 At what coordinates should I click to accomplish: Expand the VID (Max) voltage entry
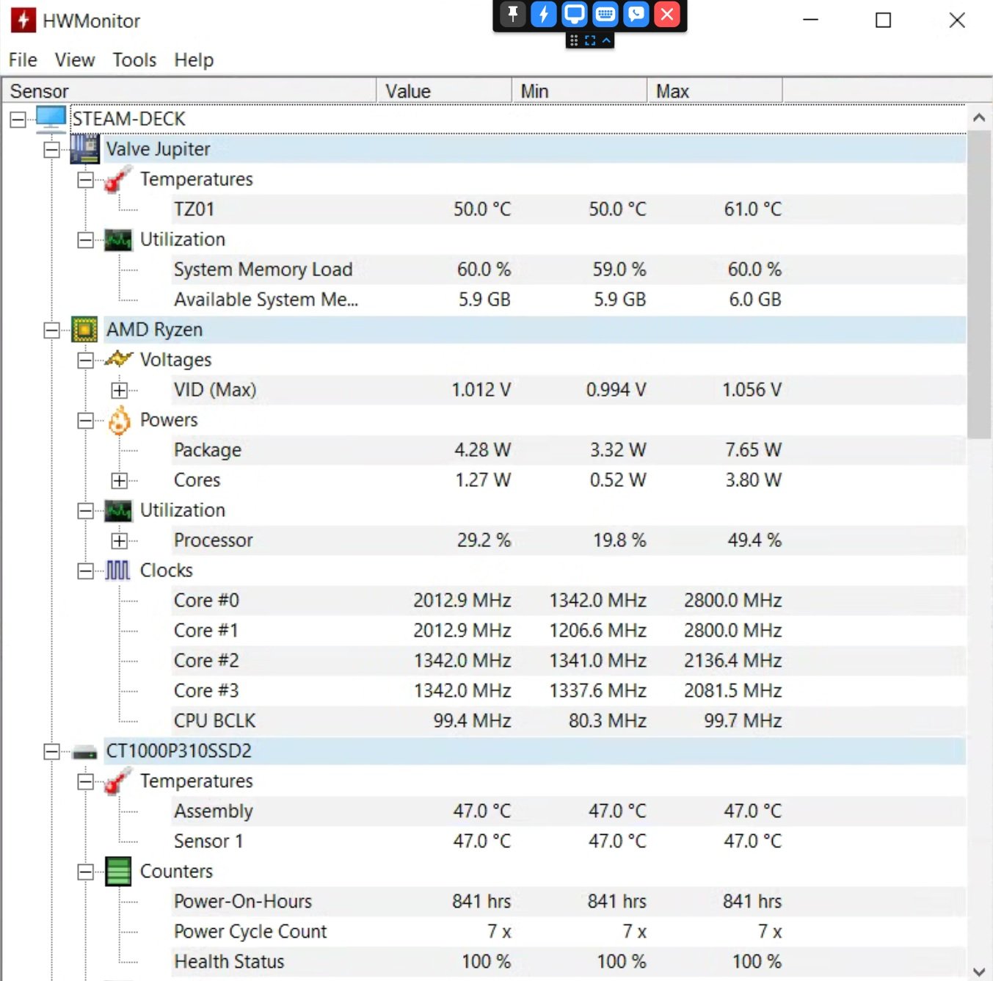click(119, 390)
